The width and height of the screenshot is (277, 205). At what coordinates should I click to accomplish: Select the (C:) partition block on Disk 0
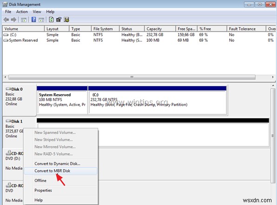[157, 100]
